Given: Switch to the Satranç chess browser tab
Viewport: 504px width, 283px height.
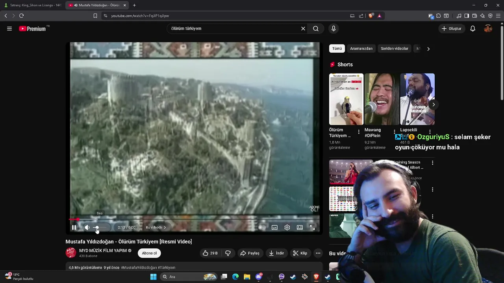Looking at the screenshot, I should coord(33,5).
